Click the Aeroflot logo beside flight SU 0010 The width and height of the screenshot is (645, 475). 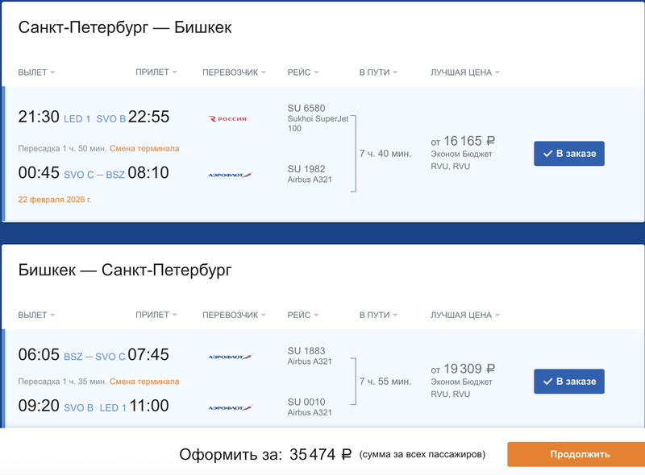[x=230, y=408]
